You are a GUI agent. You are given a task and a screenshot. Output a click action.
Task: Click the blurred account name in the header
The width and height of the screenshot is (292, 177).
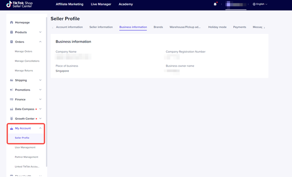coord(236,4)
